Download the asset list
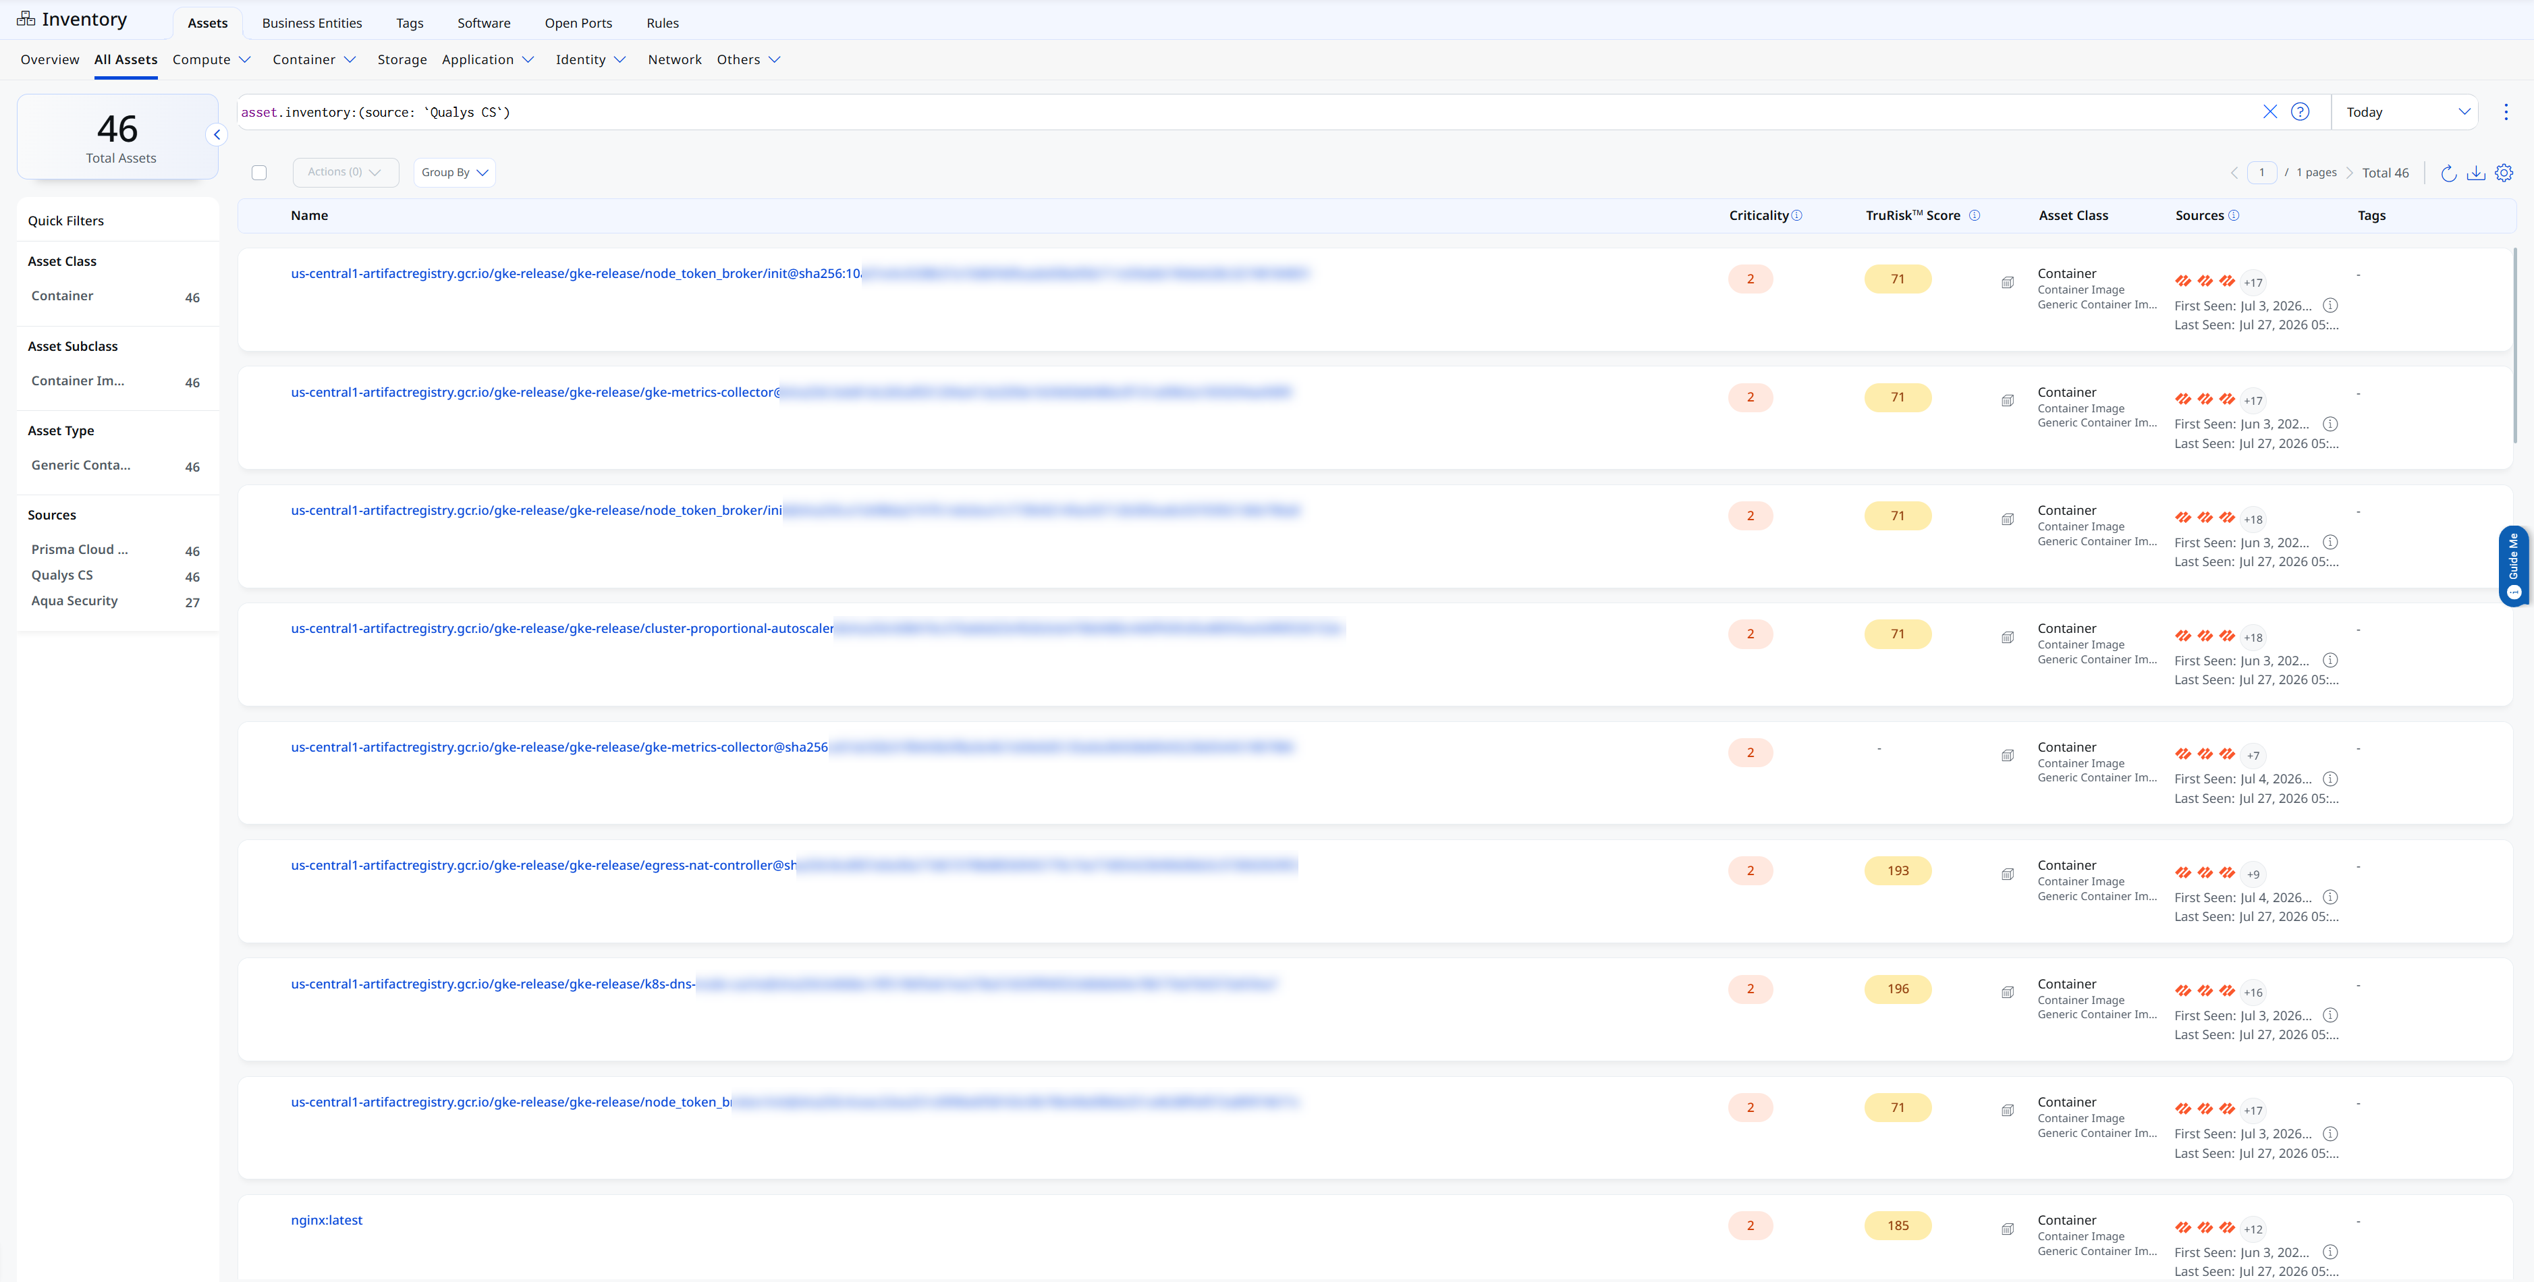 pos(2476,173)
